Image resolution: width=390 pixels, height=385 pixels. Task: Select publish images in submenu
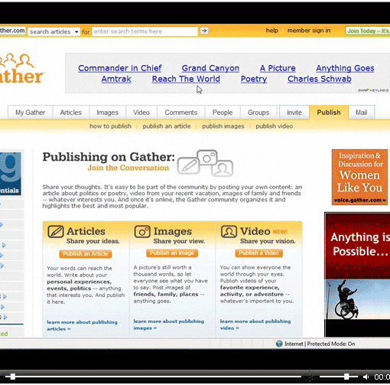223,126
